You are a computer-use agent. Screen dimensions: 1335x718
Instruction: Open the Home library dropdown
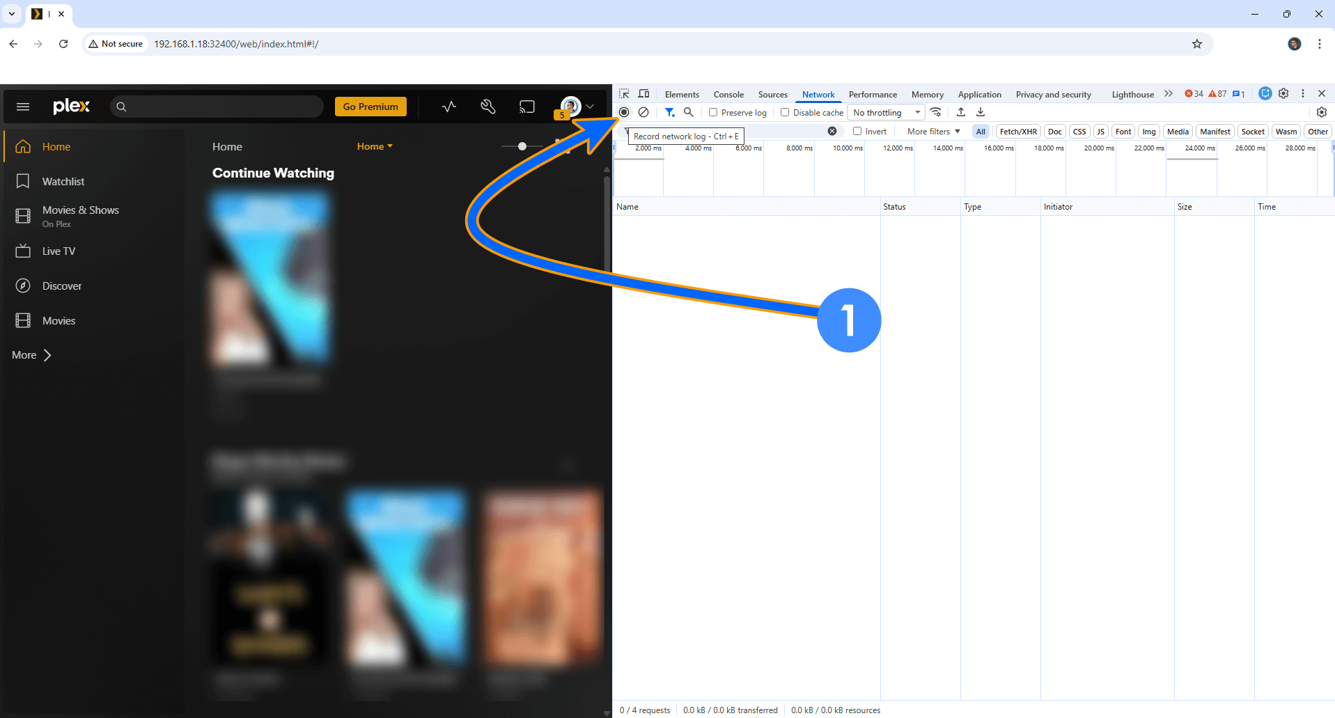tap(375, 146)
